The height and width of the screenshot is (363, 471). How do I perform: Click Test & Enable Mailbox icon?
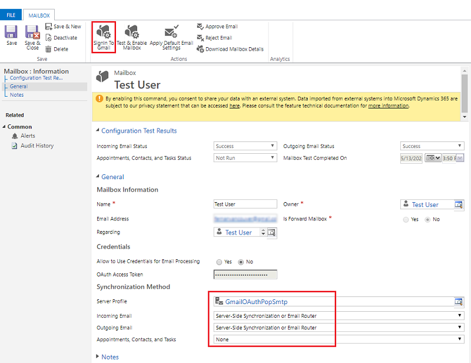point(132,32)
